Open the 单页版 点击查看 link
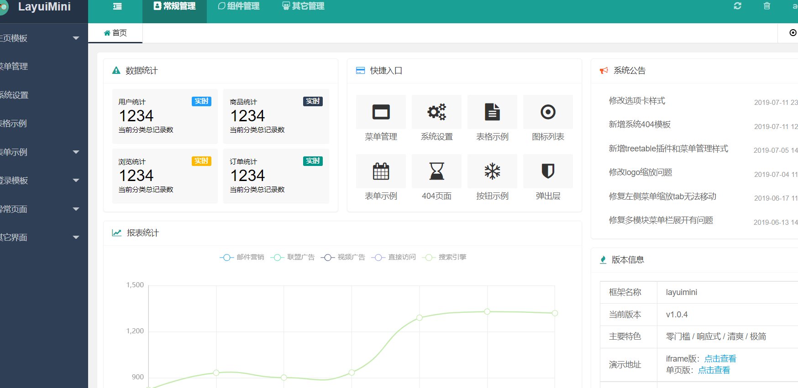The width and height of the screenshot is (798, 388). coord(714,370)
